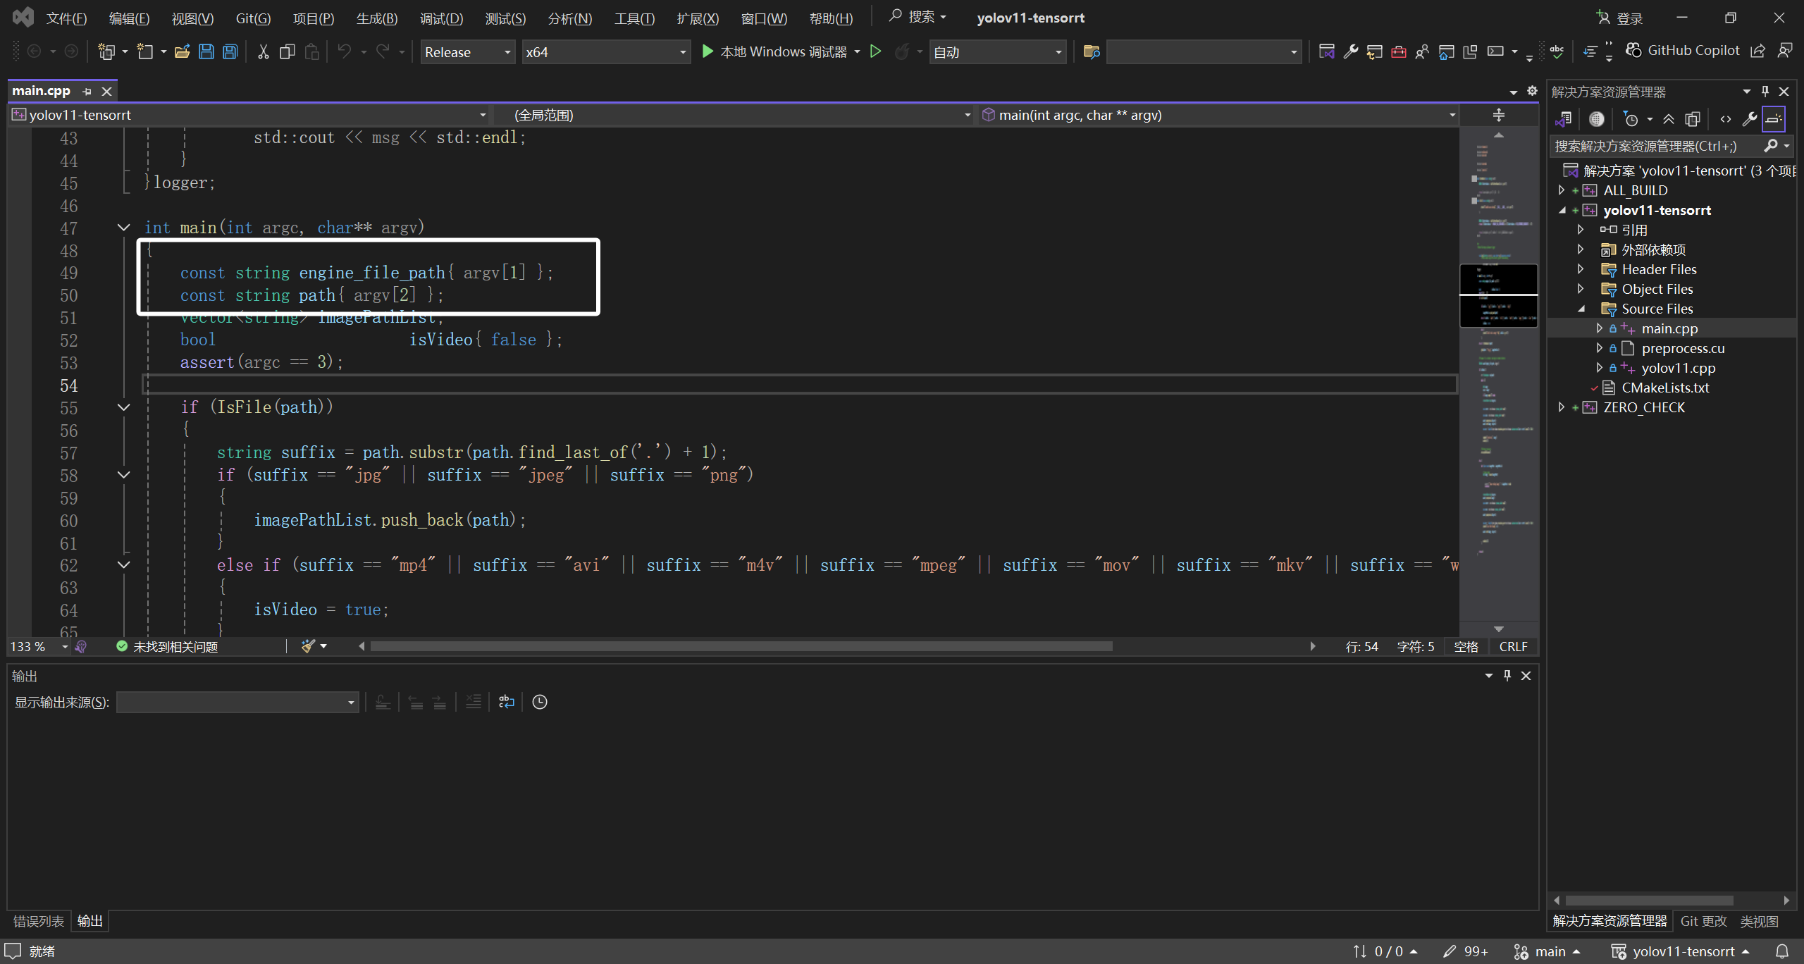Toggle word wrap in the Output panel
Image resolution: width=1804 pixels, height=964 pixels.
click(506, 702)
